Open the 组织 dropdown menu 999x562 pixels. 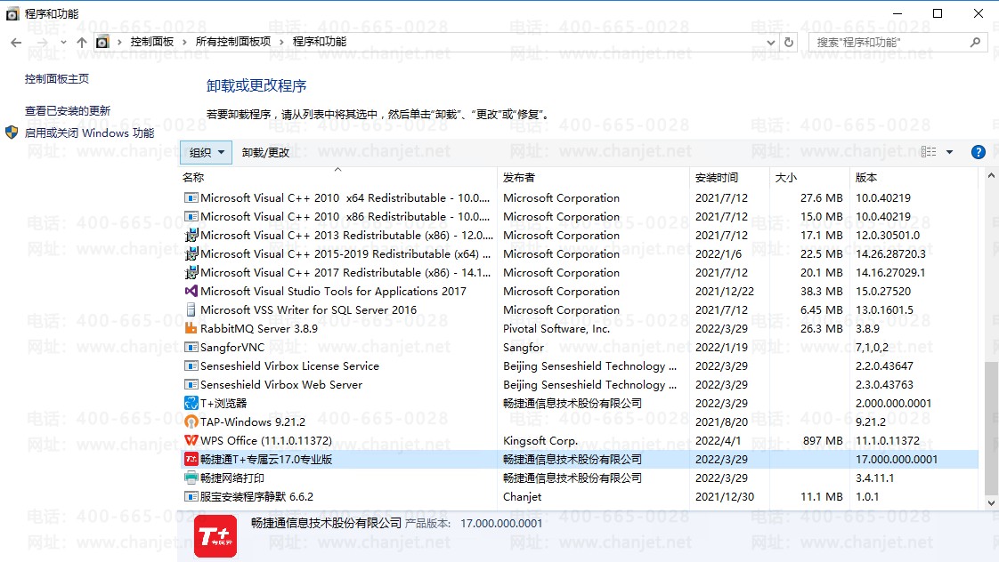click(x=206, y=153)
